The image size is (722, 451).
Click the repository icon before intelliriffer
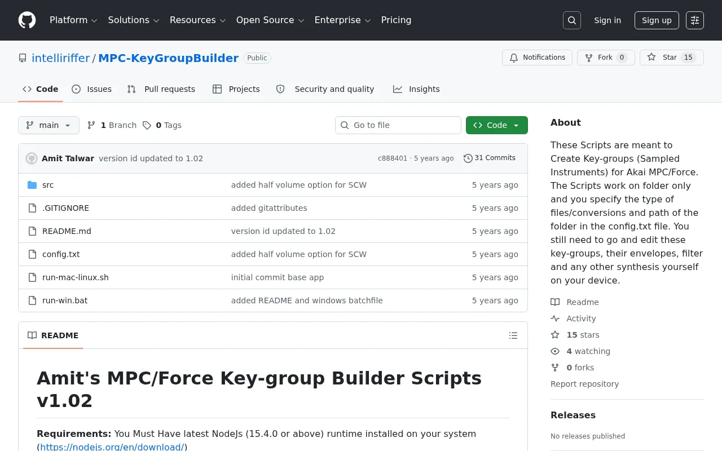(23, 58)
